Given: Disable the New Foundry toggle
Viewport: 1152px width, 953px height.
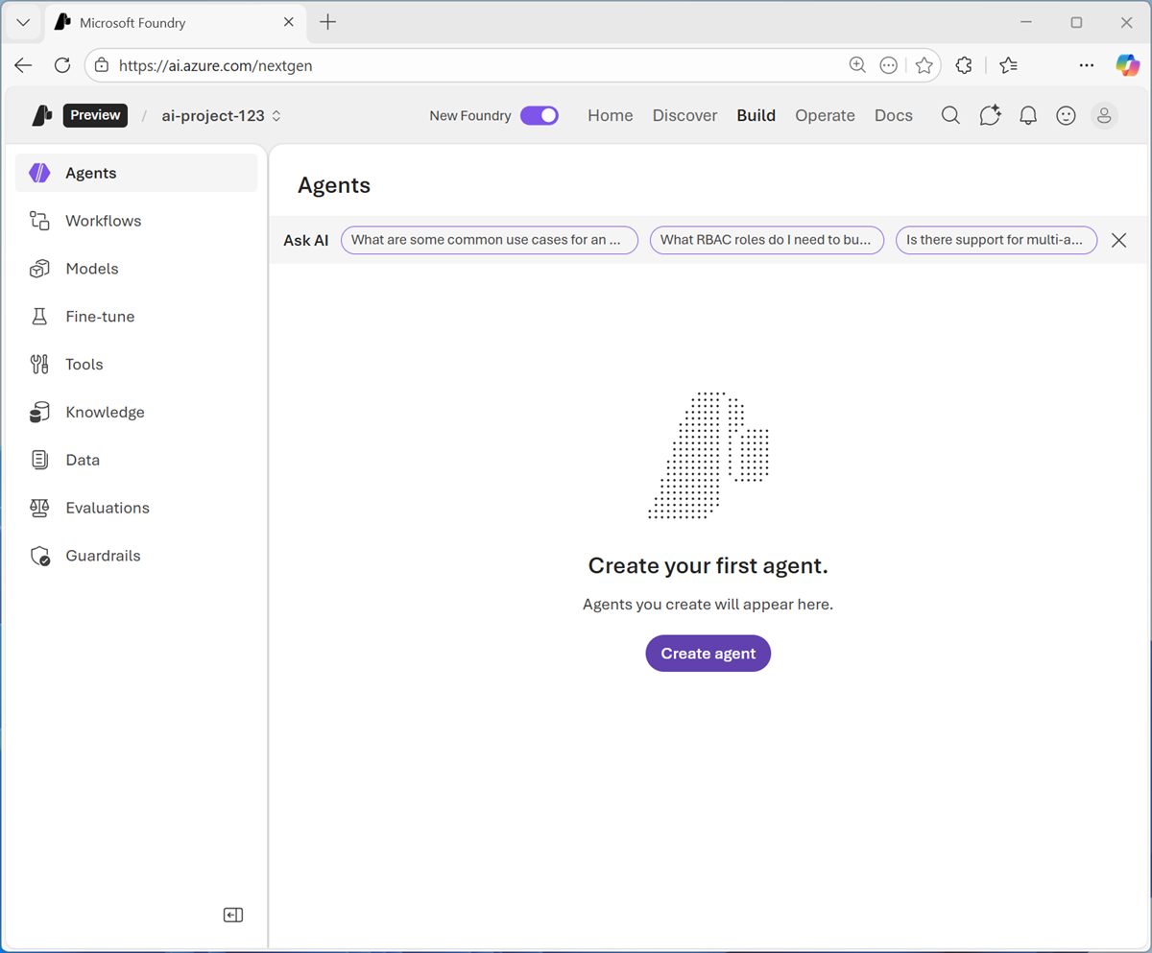Looking at the screenshot, I should point(540,115).
